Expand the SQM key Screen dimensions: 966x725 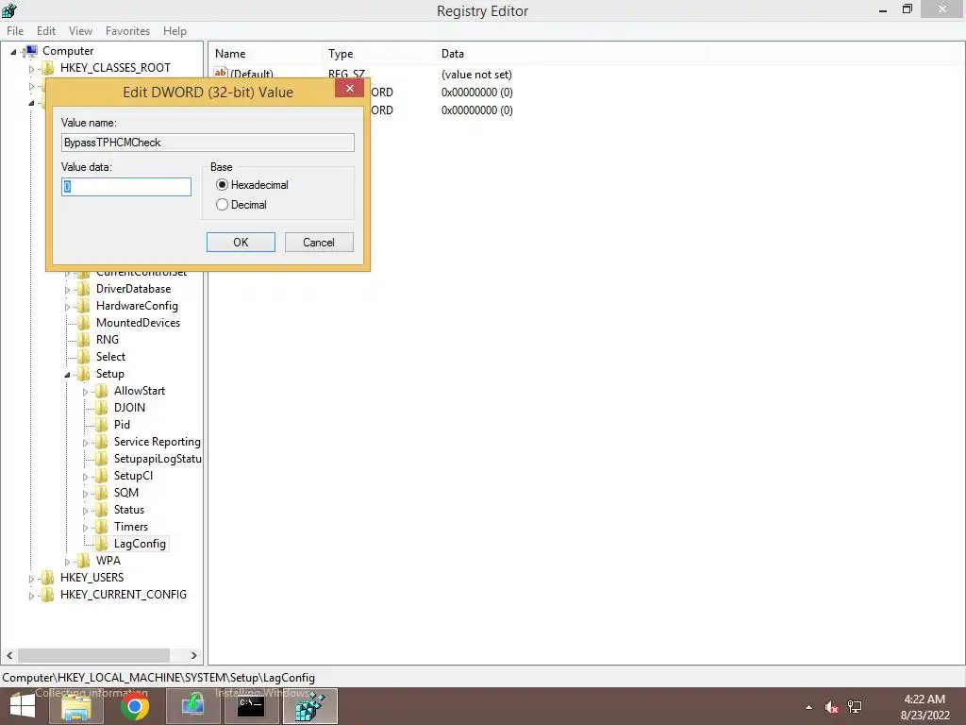pyautogui.click(x=85, y=493)
